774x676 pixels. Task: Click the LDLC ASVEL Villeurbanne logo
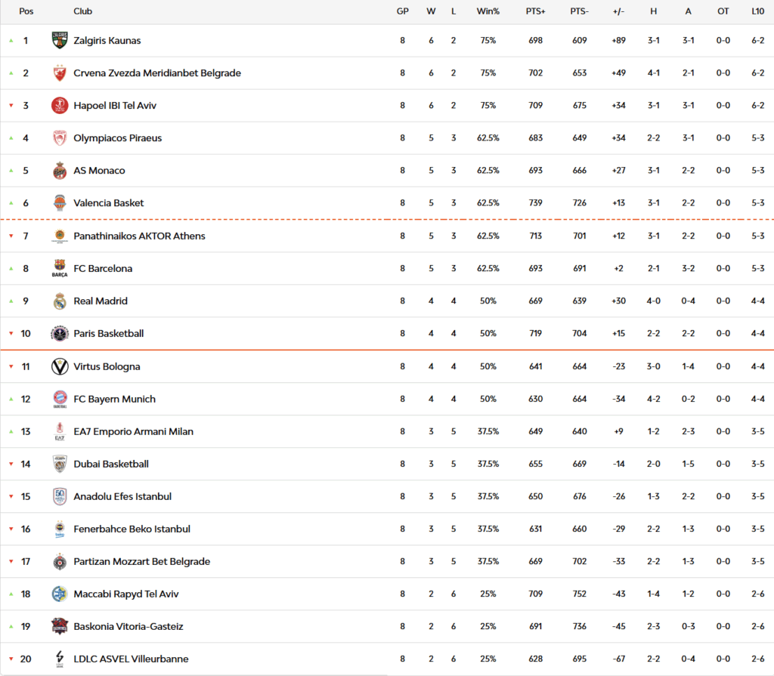(x=60, y=659)
